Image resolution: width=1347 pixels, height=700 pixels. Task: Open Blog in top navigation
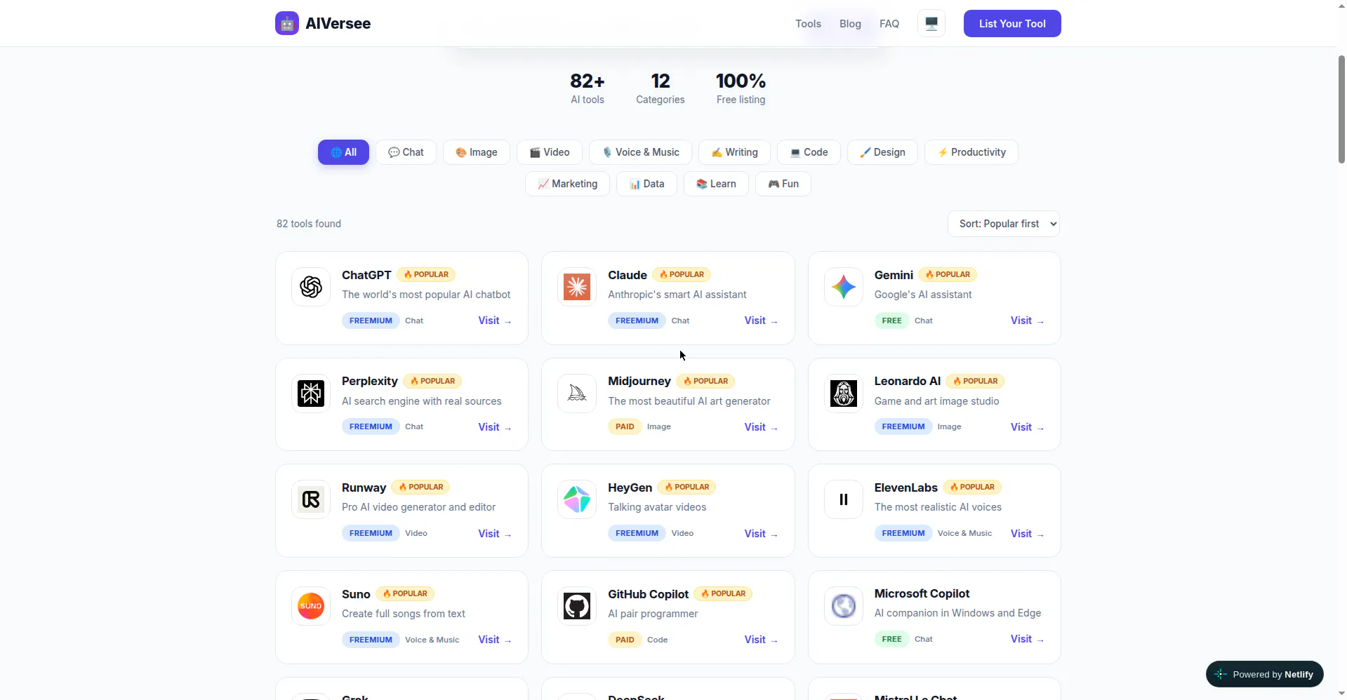point(850,24)
